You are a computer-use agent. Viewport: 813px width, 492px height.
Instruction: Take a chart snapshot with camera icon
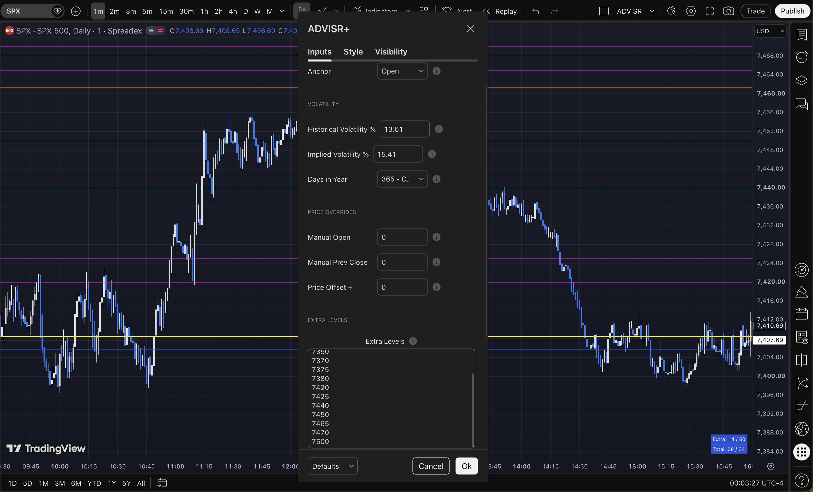(x=728, y=11)
